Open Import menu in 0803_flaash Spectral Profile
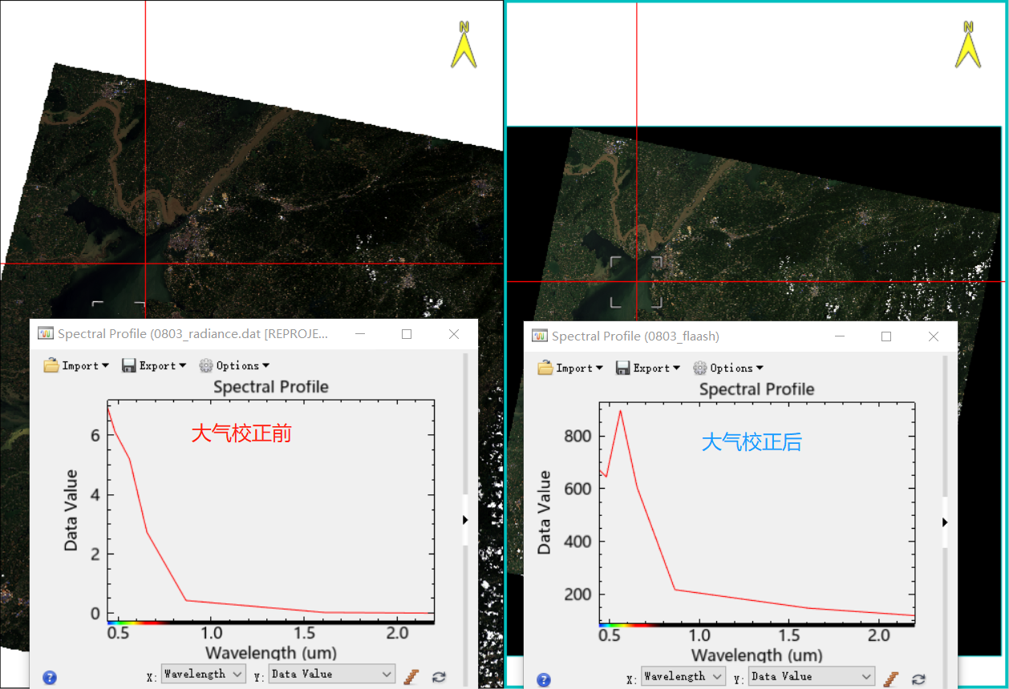Viewport: 1009px width, 689px height. point(571,368)
